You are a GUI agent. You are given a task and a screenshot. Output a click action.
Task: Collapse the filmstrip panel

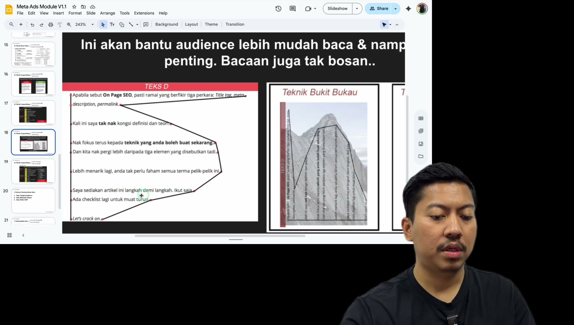tap(23, 235)
